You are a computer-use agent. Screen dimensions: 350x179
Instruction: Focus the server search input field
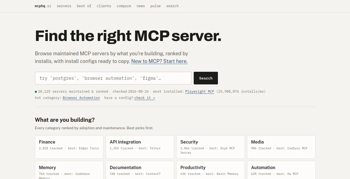tap(113, 78)
